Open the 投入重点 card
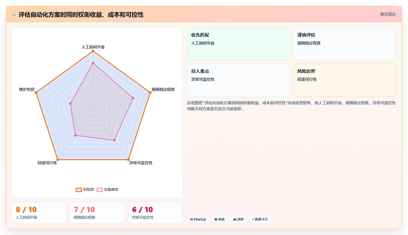The image size is (408, 235). point(238,80)
